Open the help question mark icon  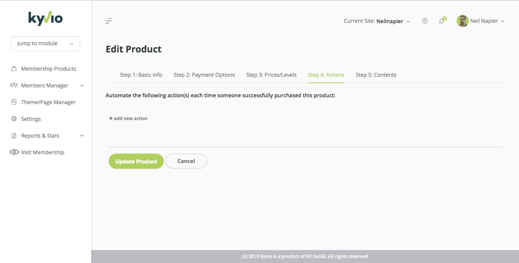425,21
